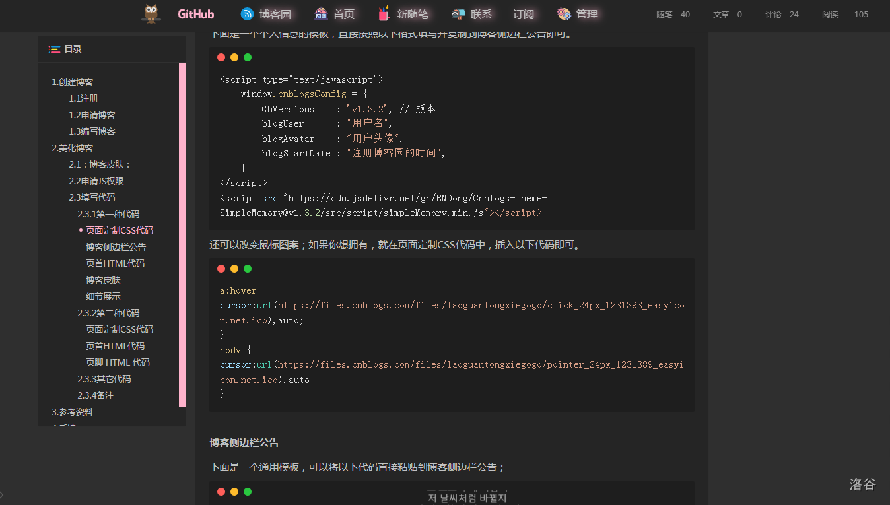Click the 目录 list icon in sidebar
The height and width of the screenshot is (505, 890).
[x=55, y=49]
